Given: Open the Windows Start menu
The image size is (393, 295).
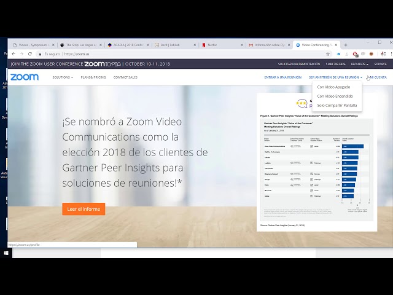Looking at the screenshot, I should 6,253.
